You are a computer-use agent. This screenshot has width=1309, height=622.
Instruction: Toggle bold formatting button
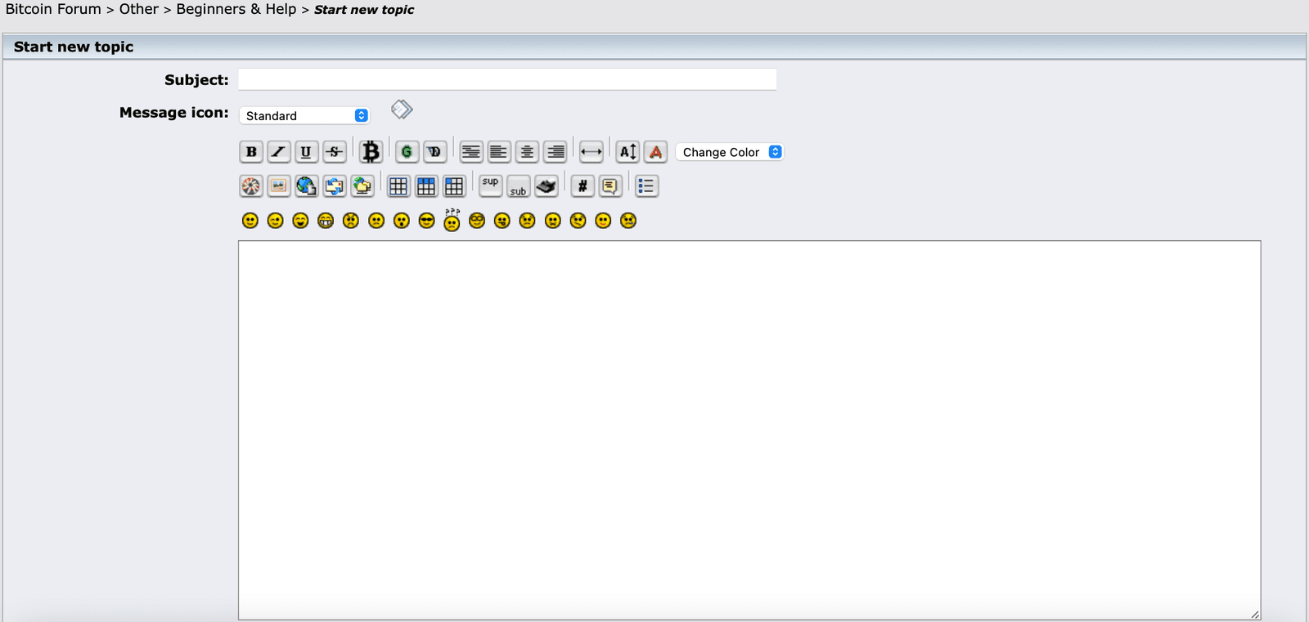[x=251, y=152]
